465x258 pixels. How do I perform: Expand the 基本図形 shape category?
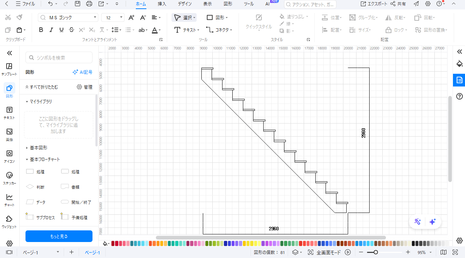(38, 148)
